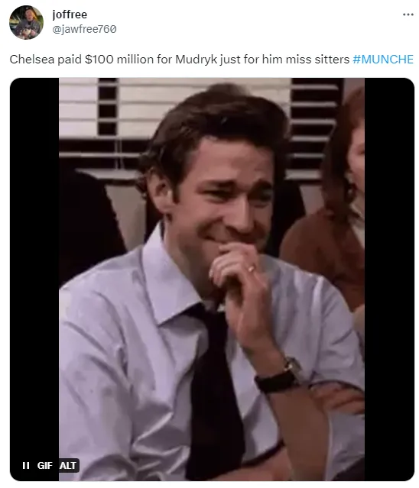Click the ALT badge for image description

pos(68,465)
